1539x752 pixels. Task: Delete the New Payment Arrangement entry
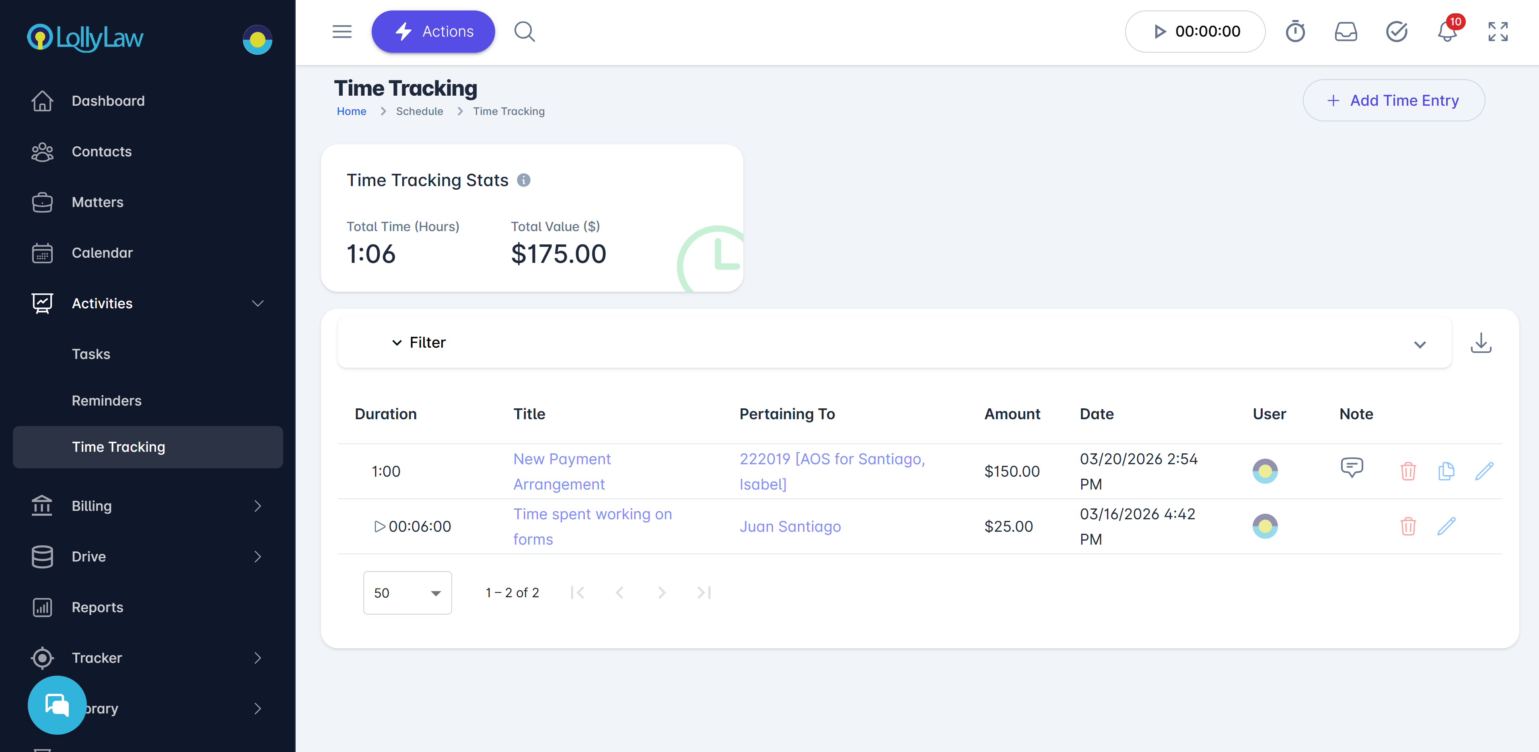click(1407, 471)
